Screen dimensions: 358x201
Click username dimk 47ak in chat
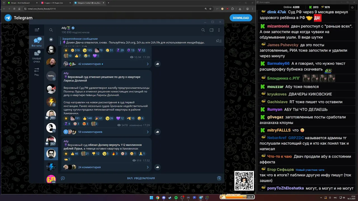(277, 12)
